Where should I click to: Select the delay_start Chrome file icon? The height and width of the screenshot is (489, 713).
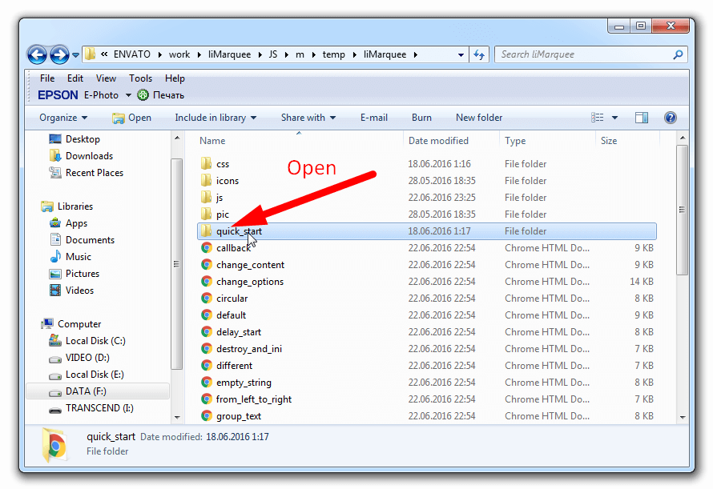[207, 332]
